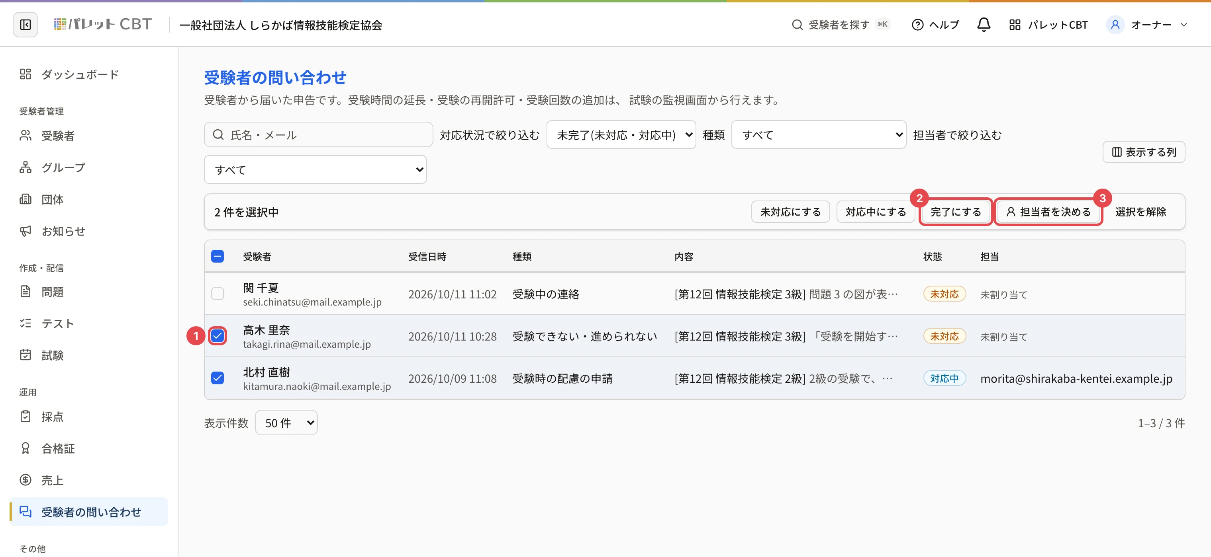Open 採点 in sidebar
Image resolution: width=1211 pixels, height=557 pixels.
(x=88, y=417)
